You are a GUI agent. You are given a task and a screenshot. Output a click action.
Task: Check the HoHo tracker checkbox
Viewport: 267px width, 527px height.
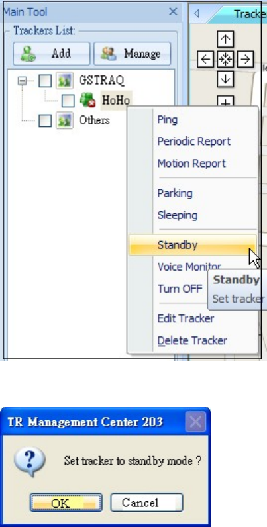68,101
